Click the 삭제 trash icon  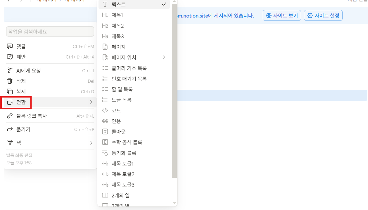10,81
